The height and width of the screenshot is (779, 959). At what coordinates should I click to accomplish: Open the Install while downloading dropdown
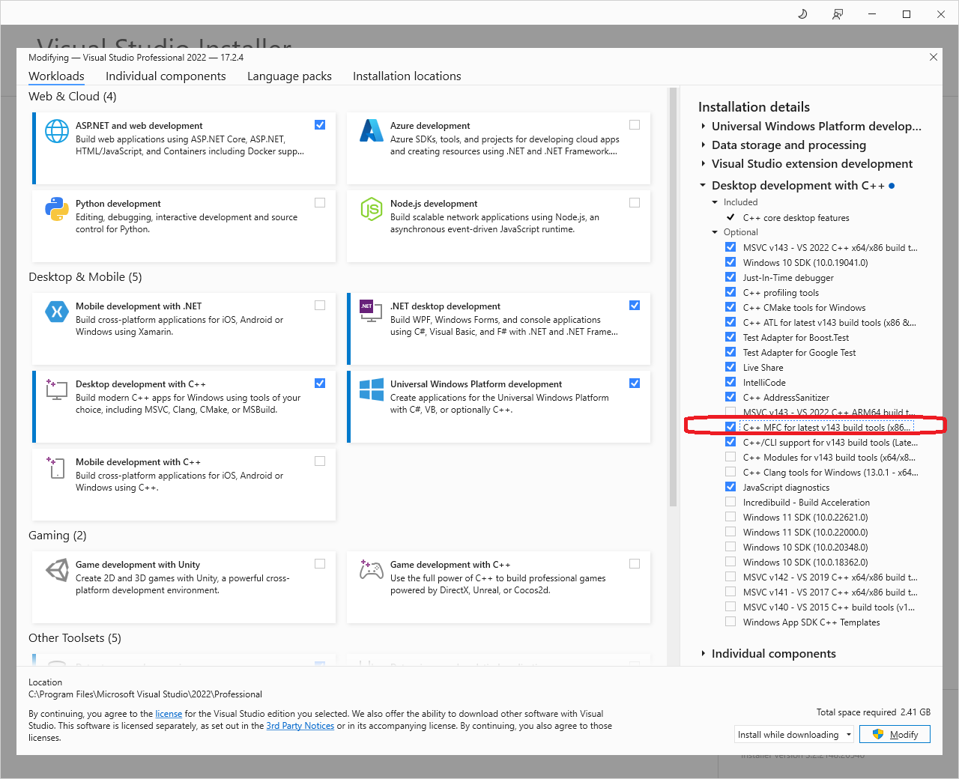[x=793, y=735]
